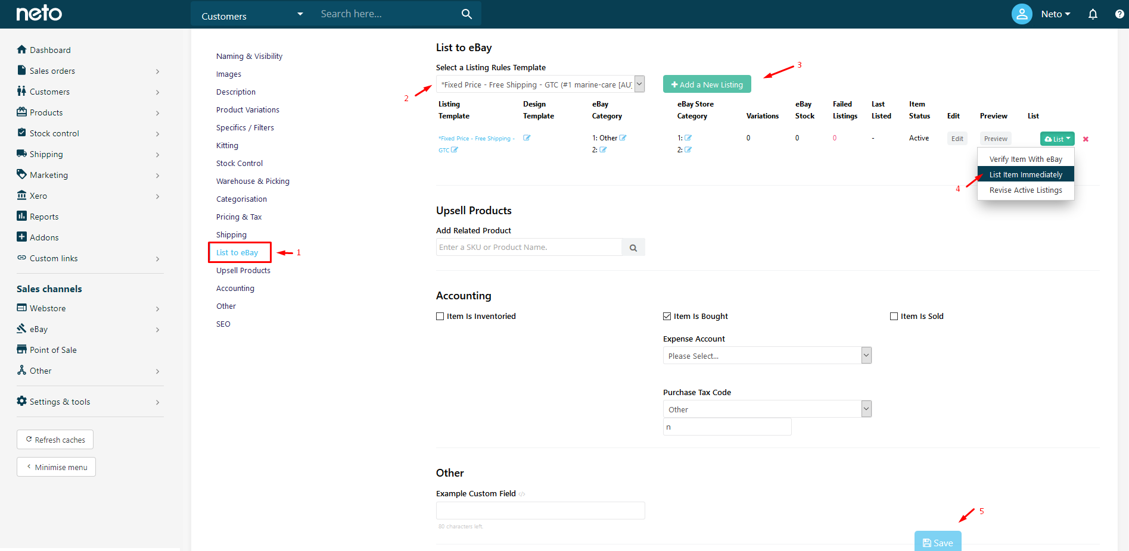The width and height of the screenshot is (1129, 551).
Task: Click the Point of Sale register icon
Action: [x=22, y=349]
